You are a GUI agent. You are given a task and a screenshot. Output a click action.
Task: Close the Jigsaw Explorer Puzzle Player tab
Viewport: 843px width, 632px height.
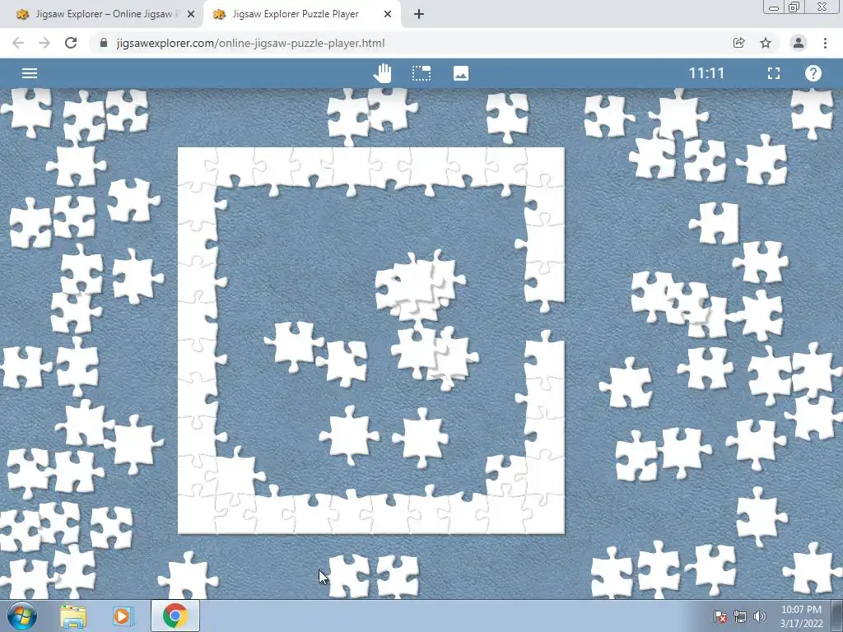point(388,15)
